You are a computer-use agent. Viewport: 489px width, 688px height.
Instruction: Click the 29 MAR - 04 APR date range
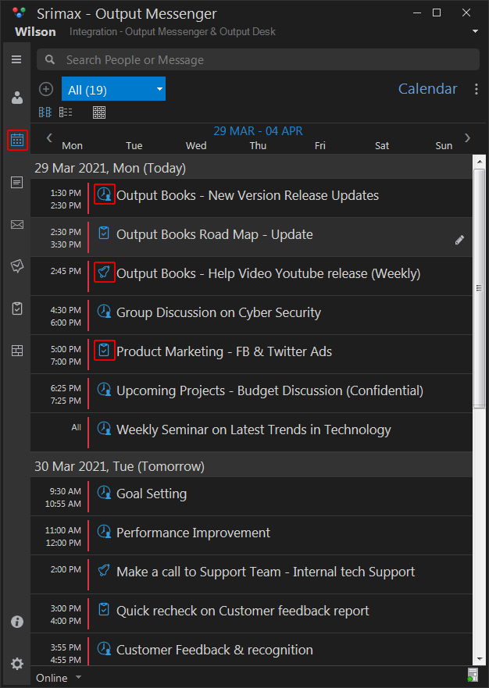pos(258,130)
